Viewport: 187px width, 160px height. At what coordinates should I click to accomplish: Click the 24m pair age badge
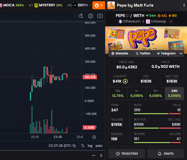coord(151,16)
